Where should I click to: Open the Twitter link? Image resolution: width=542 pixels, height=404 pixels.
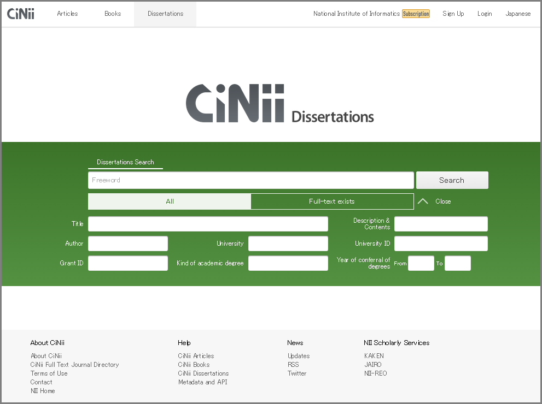(297, 373)
